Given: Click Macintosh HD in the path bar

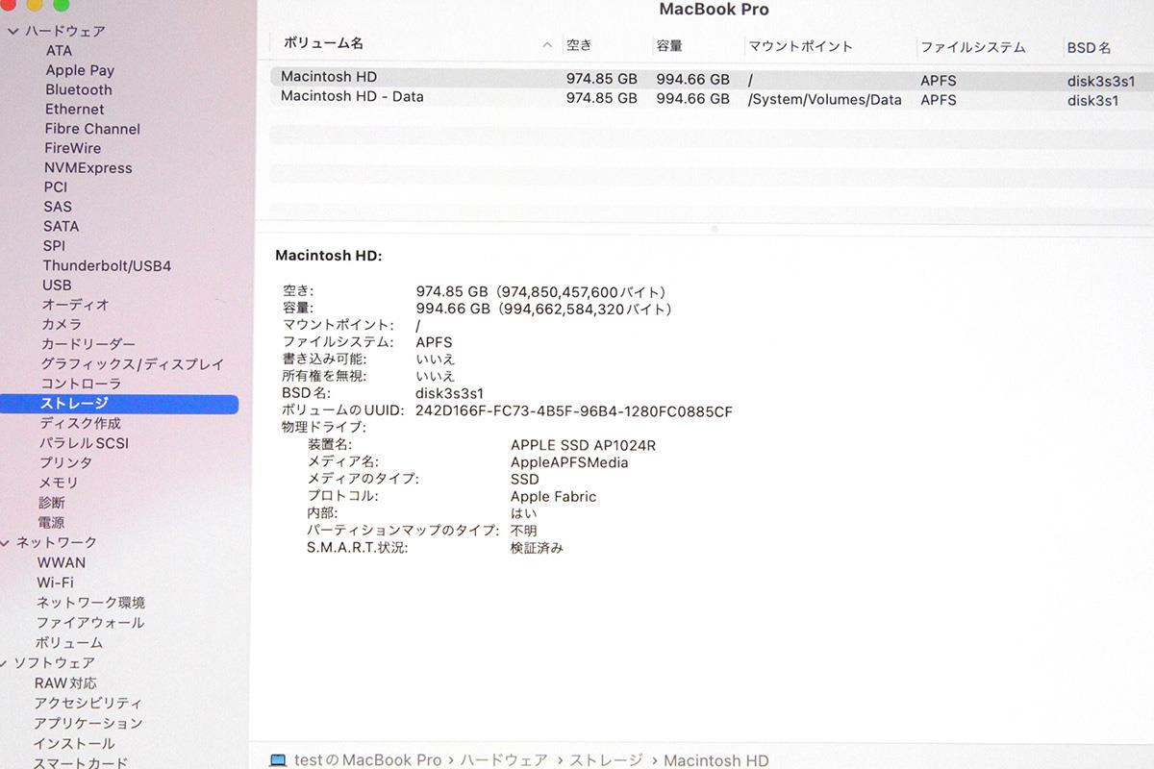Looking at the screenshot, I should coord(716,760).
